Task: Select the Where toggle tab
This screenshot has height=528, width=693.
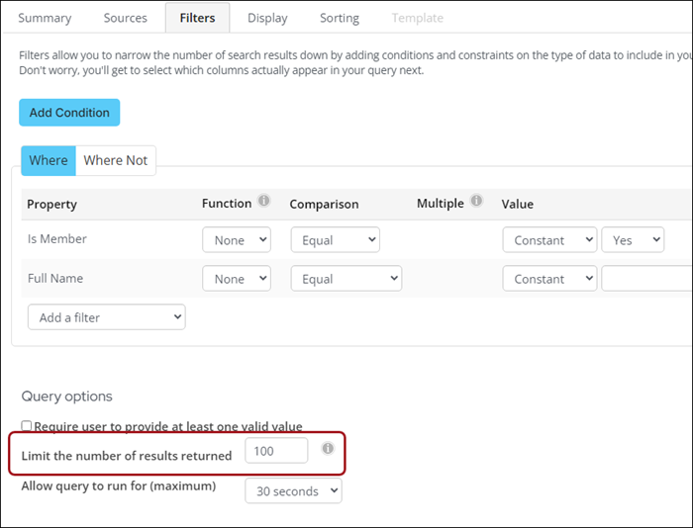Action: [x=49, y=160]
